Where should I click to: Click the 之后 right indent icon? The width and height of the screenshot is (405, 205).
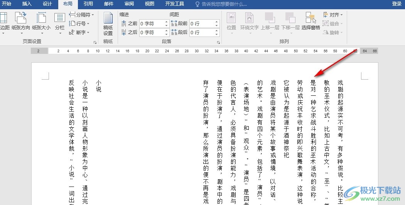coord(124,32)
